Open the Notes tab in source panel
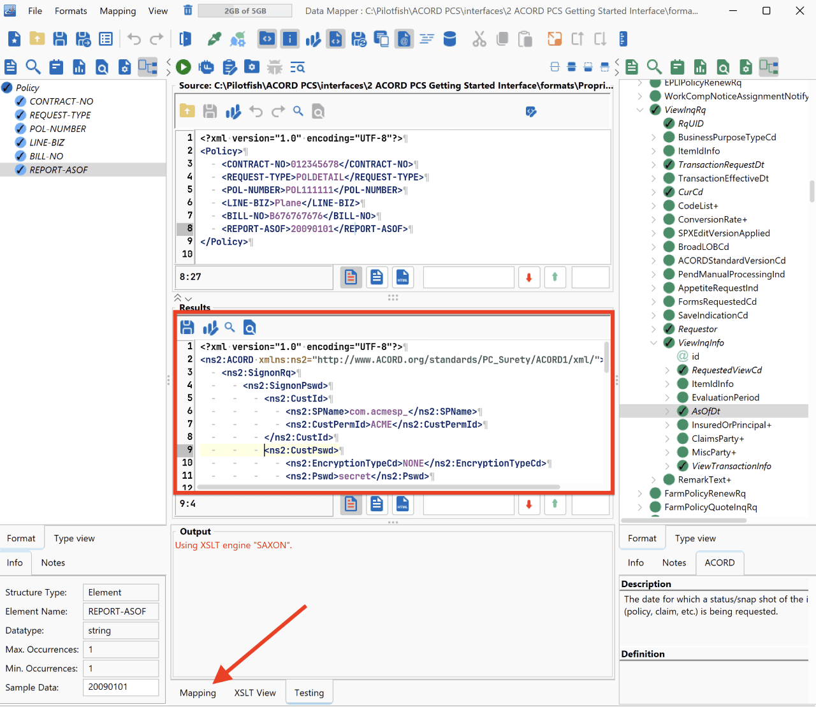The image size is (816, 707). pos(53,563)
